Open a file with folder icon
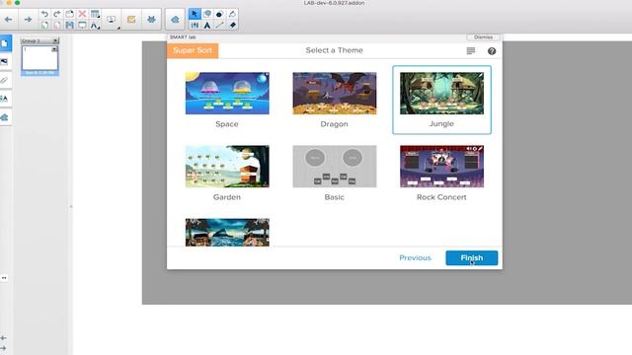Screen dimensions: 632x355 point(69,14)
